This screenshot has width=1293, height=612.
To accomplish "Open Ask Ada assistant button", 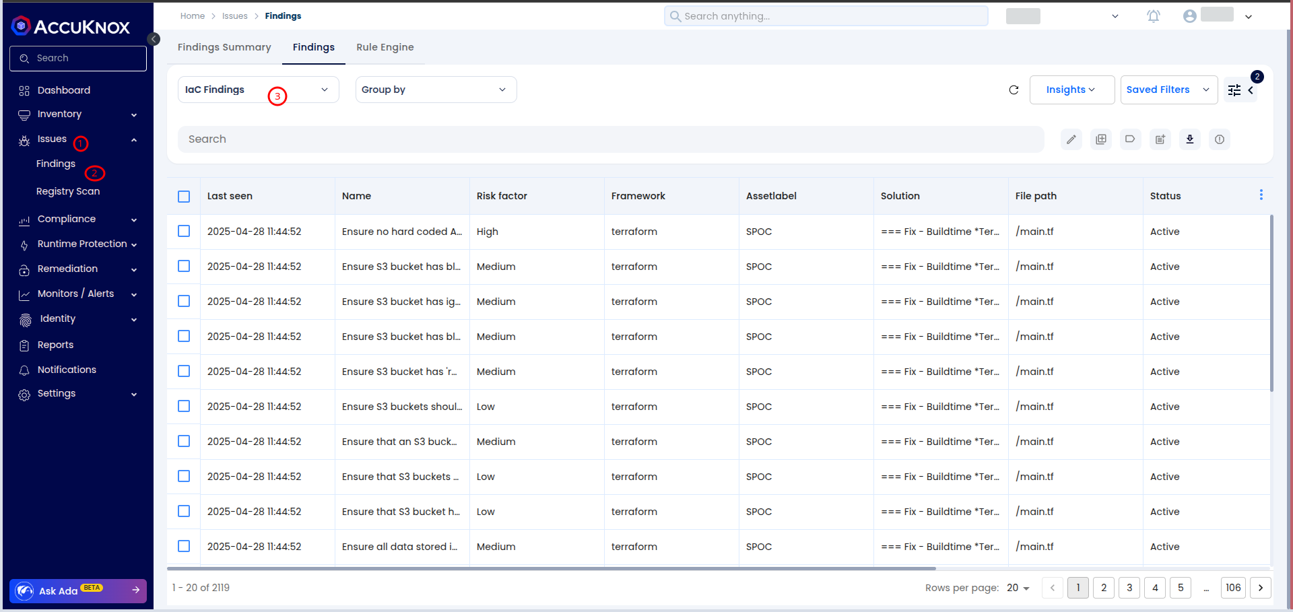I will (x=78, y=590).
